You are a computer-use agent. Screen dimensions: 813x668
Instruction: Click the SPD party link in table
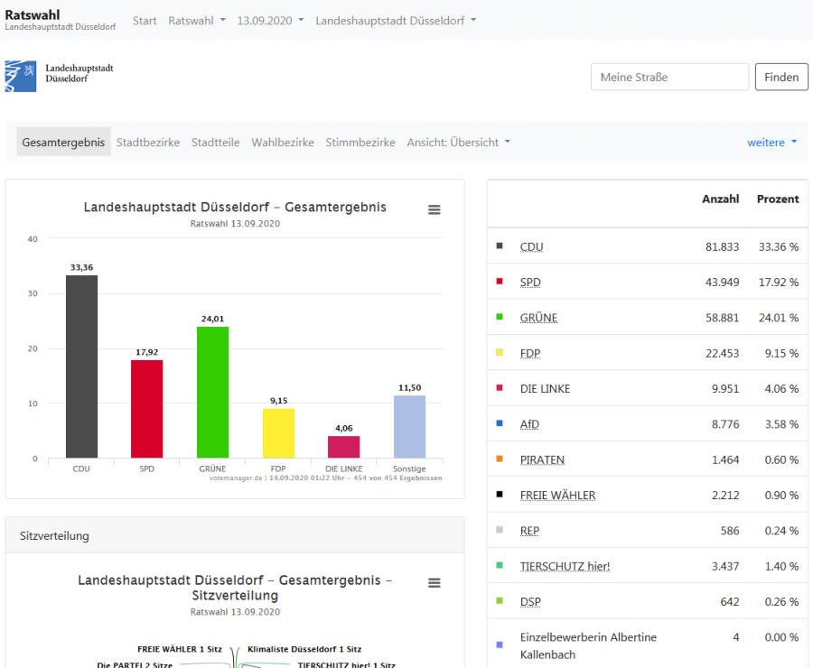coord(530,282)
